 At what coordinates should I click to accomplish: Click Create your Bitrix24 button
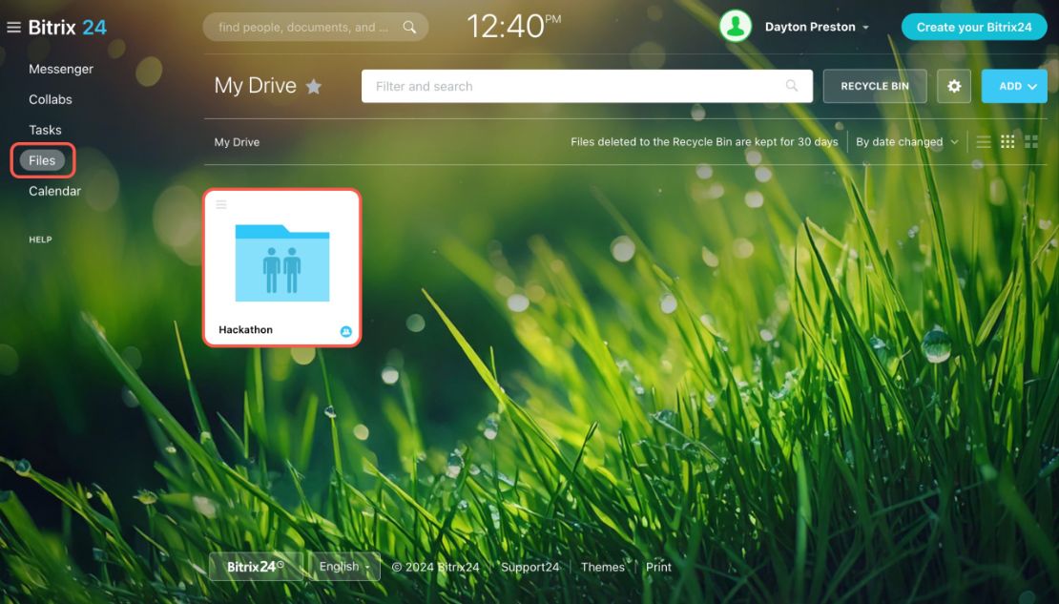(x=974, y=27)
